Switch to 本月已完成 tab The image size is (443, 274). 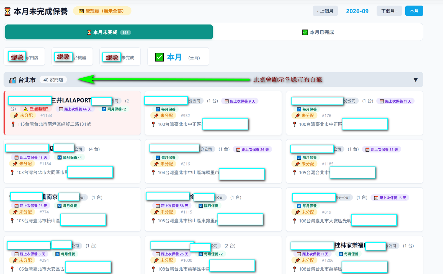(318, 32)
